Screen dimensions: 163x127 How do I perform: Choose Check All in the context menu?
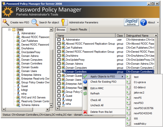[x=104, y=100]
